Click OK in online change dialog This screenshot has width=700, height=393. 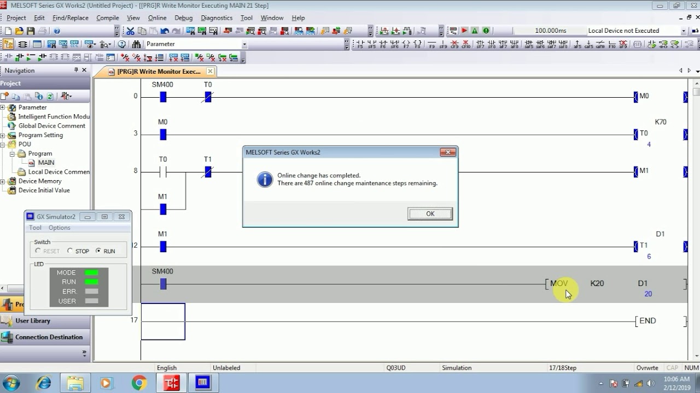430,213
